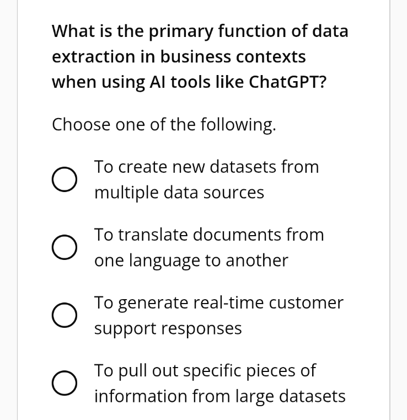Image resolution: width=407 pixels, height=420 pixels.
Task: Click the 'support responses' answer text
Action: [x=168, y=328]
